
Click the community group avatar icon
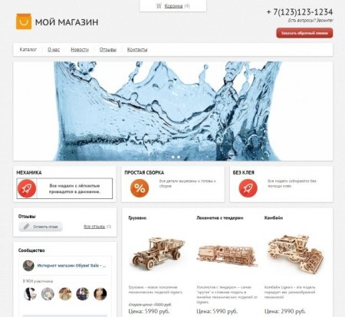point(28,266)
